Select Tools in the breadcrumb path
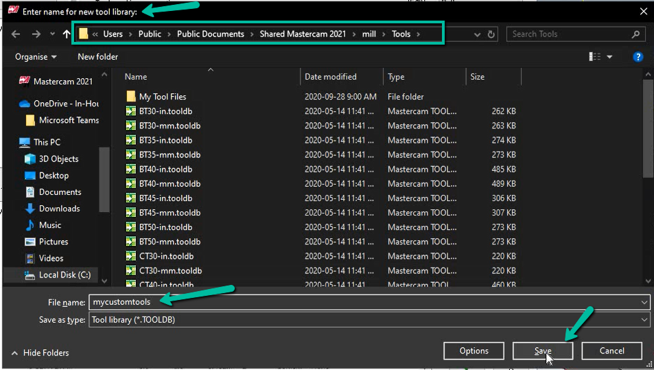The width and height of the screenshot is (654, 370). pos(401,34)
